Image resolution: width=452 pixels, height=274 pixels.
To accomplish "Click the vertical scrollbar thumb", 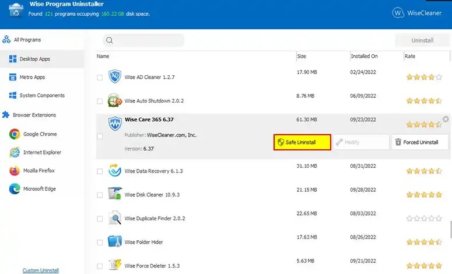I will 451,229.
